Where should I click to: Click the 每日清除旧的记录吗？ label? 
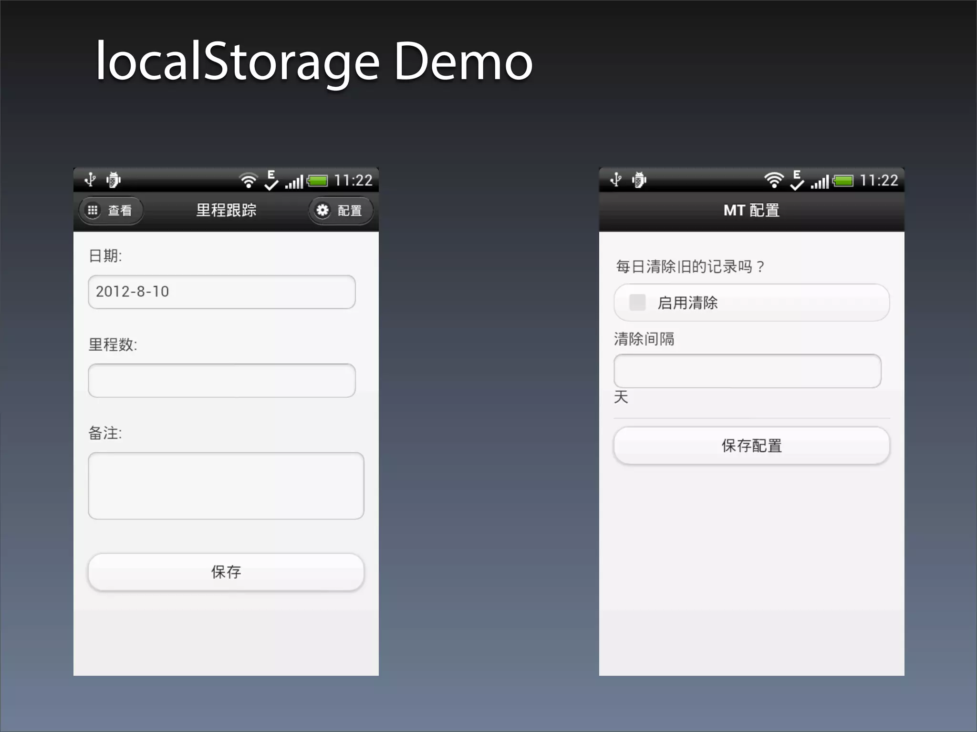coord(690,266)
